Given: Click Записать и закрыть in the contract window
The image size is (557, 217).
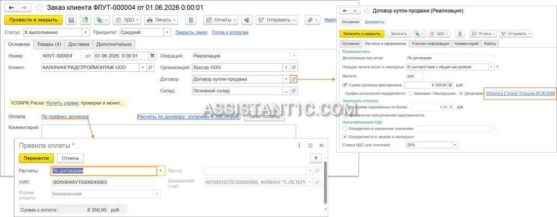Looking at the screenshot, I should click(362, 33).
